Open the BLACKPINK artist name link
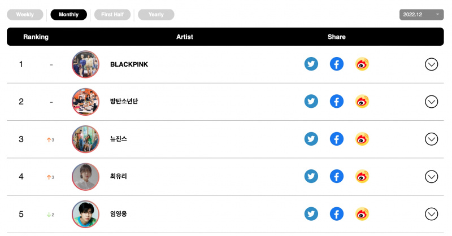The width and height of the screenshot is (452, 236). pos(129,64)
